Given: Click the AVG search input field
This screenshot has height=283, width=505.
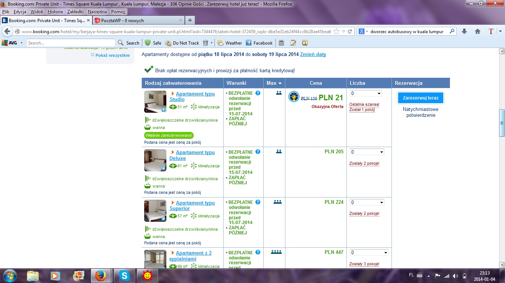Looking at the screenshot, I should pos(71,43).
